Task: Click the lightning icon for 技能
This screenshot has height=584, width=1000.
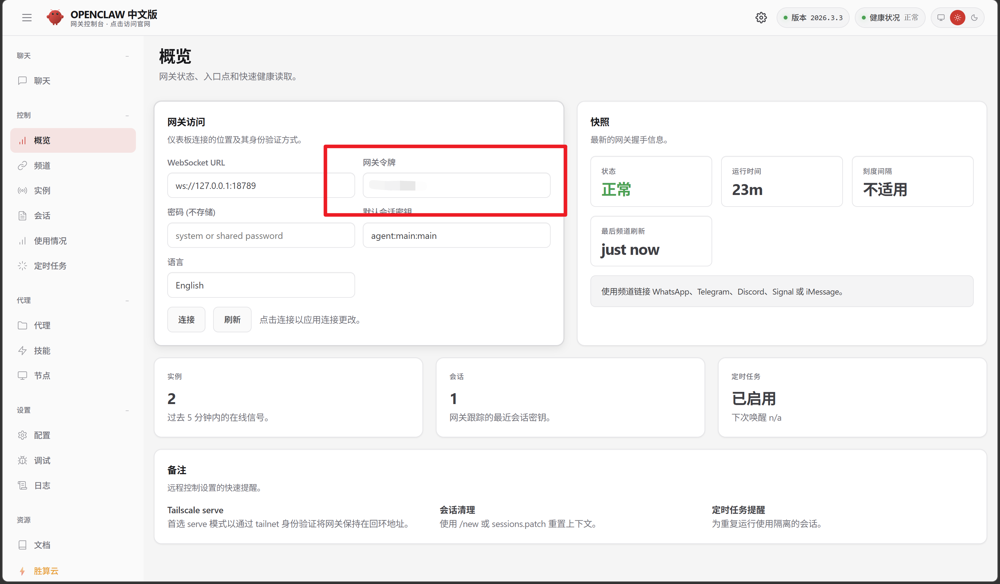Action: (22, 351)
